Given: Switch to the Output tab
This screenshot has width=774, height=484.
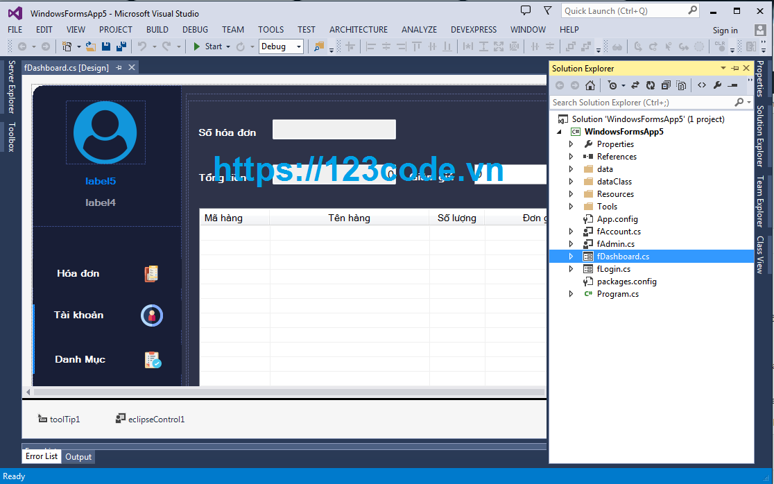Looking at the screenshot, I should click(78, 456).
